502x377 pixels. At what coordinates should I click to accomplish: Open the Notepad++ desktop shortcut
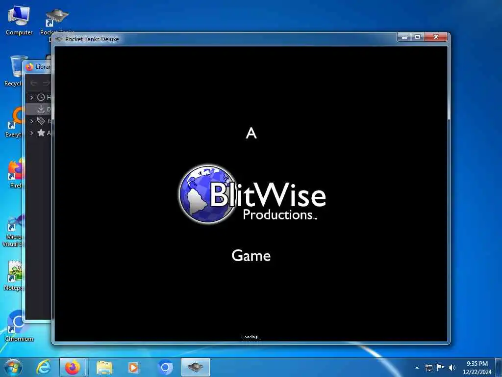[x=14, y=275]
